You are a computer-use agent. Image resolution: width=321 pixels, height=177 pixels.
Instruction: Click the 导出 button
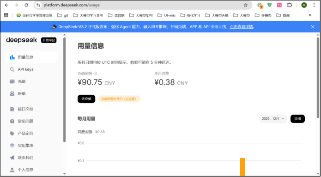pyautogui.click(x=297, y=119)
